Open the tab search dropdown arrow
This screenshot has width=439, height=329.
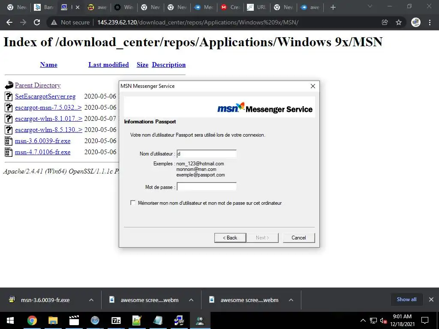(x=370, y=6)
